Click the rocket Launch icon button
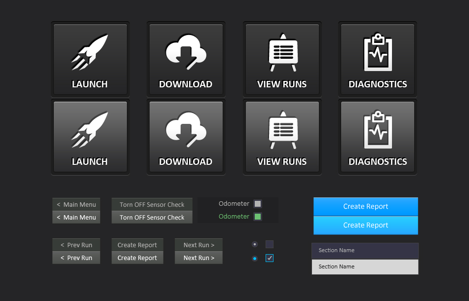The height and width of the screenshot is (301, 469). 90,58
